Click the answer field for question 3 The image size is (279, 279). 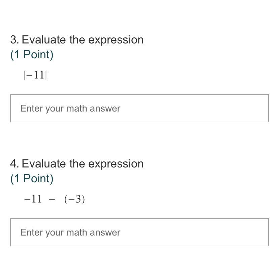pyautogui.click(x=139, y=108)
